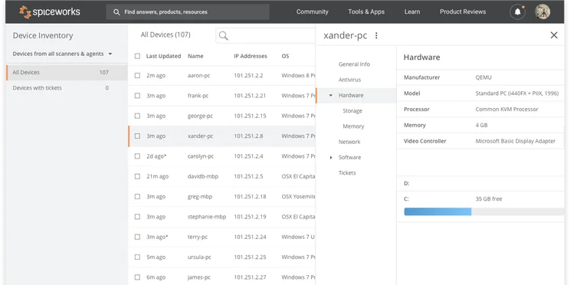
Task: Click the QEMU manufacturer value
Action: pos(483,77)
